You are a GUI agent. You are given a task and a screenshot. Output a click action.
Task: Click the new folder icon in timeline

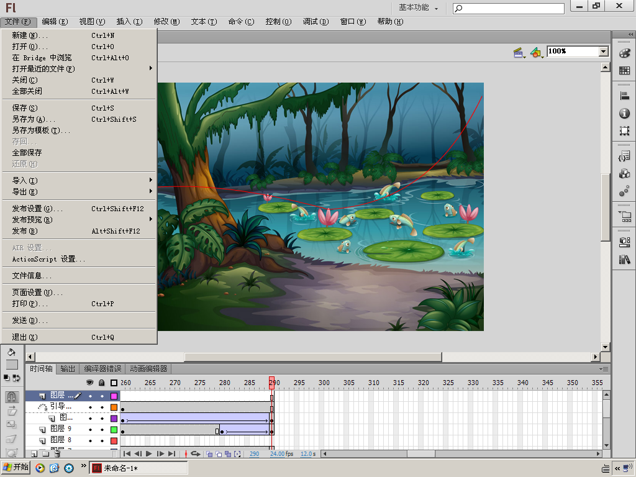tap(45, 454)
